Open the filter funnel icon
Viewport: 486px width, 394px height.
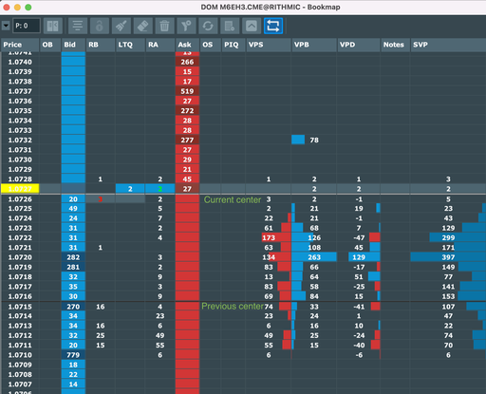point(186,26)
